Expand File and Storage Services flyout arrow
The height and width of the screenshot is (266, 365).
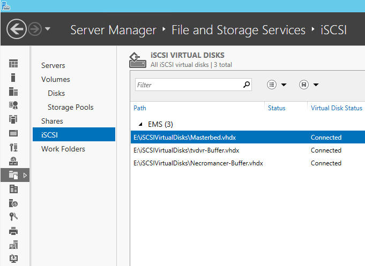pyautogui.click(x=25, y=175)
